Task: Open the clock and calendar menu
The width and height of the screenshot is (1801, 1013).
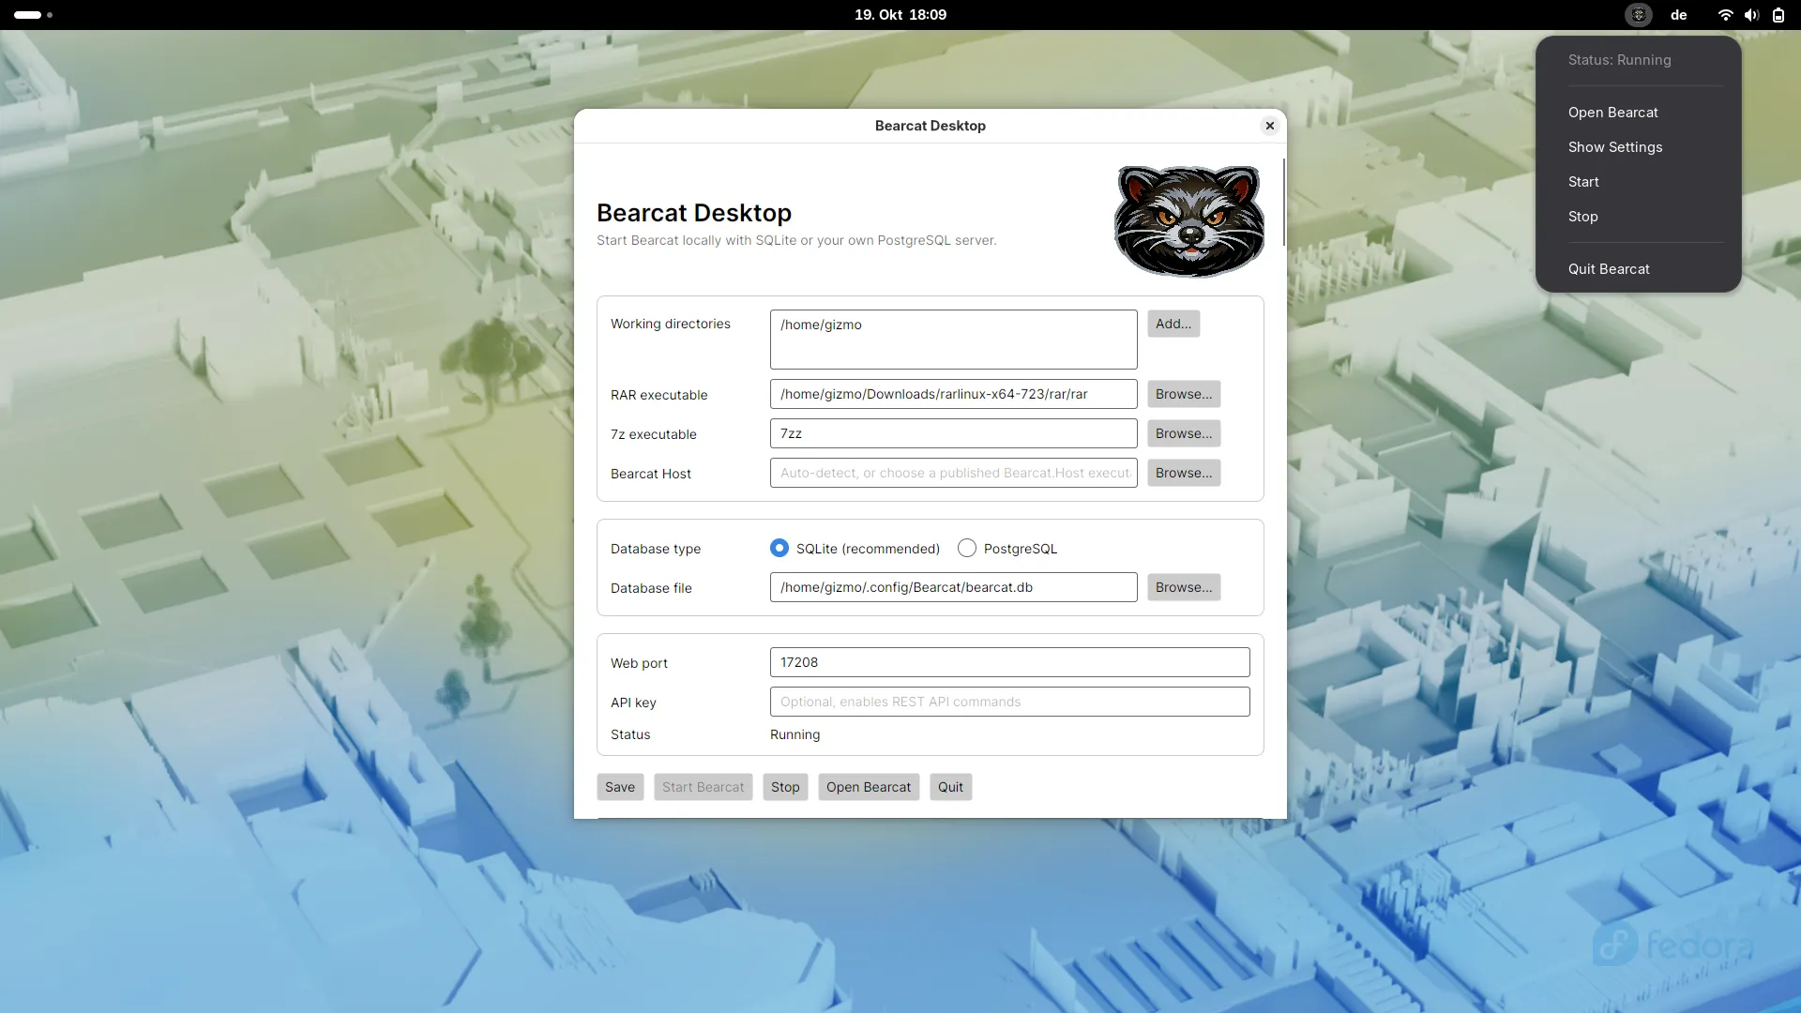Action: [x=900, y=15]
